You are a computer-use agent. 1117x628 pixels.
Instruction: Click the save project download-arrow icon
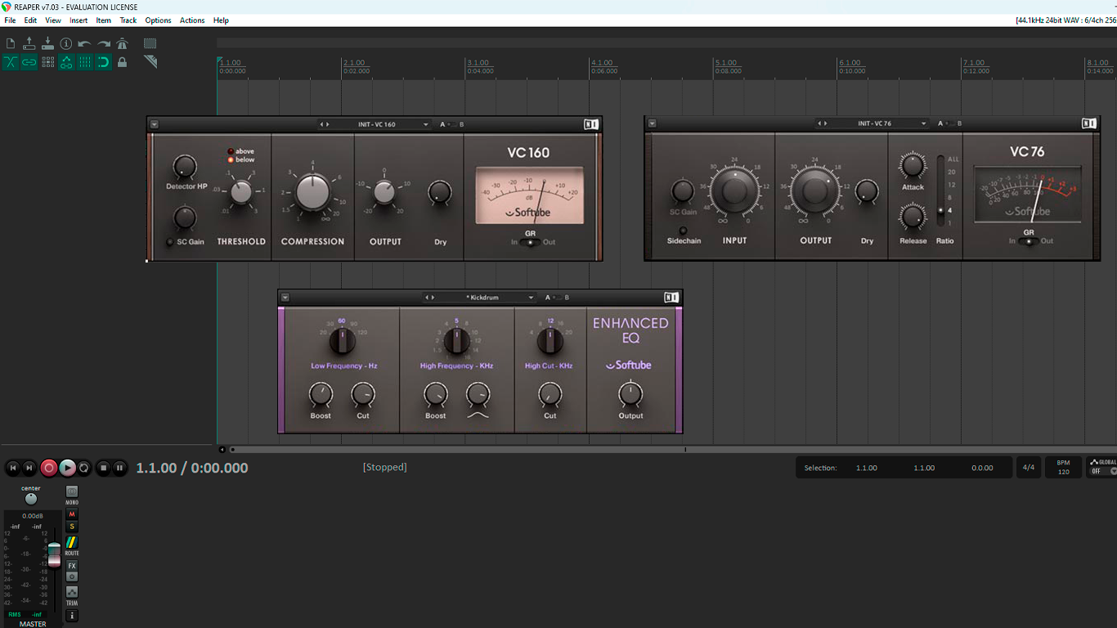pyautogui.click(x=47, y=43)
